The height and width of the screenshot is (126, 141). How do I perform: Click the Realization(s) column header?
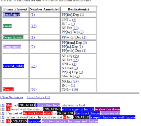coord(78,9)
